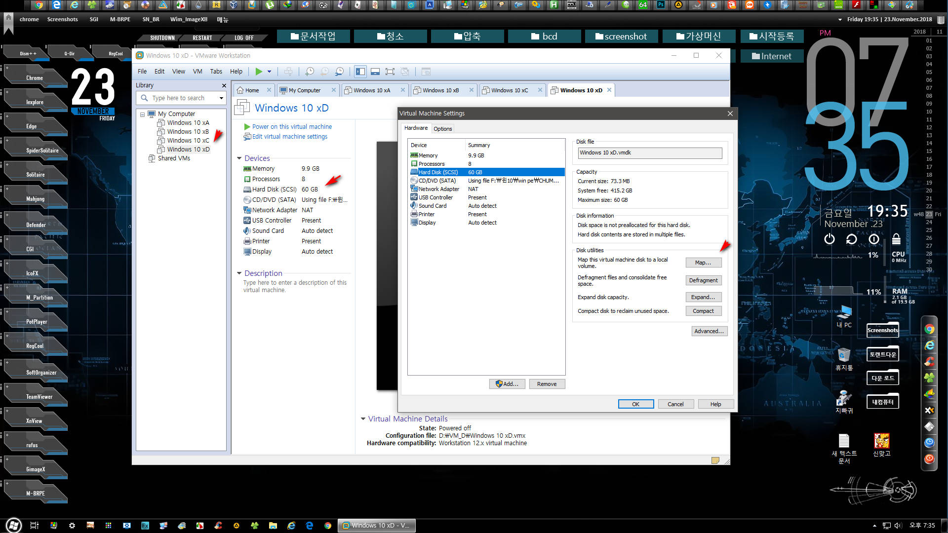Screen dimensions: 948x533
Task: Click VMware Windows 10 xD taskbar button
Action: [x=376, y=526]
